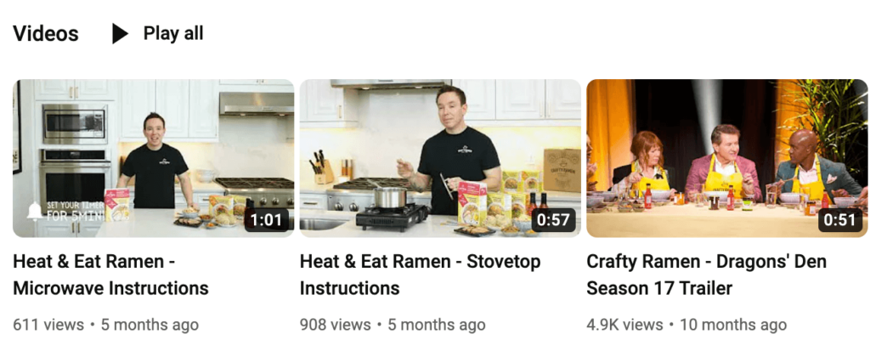Click the bell icon in first thumbnail
The image size is (870, 357).
tap(34, 211)
